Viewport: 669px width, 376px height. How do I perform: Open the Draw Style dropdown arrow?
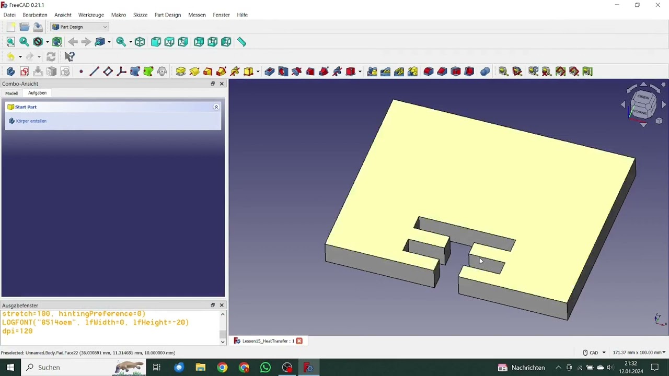(47, 42)
